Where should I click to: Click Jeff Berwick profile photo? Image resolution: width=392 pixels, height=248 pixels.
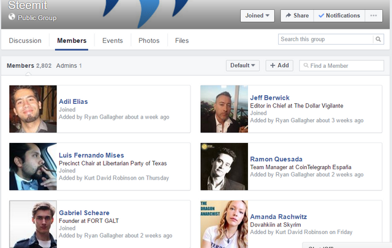[224, 109]
